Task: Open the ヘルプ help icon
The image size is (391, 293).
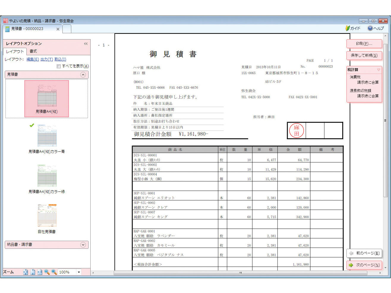Action: click(x=376, y=28)
